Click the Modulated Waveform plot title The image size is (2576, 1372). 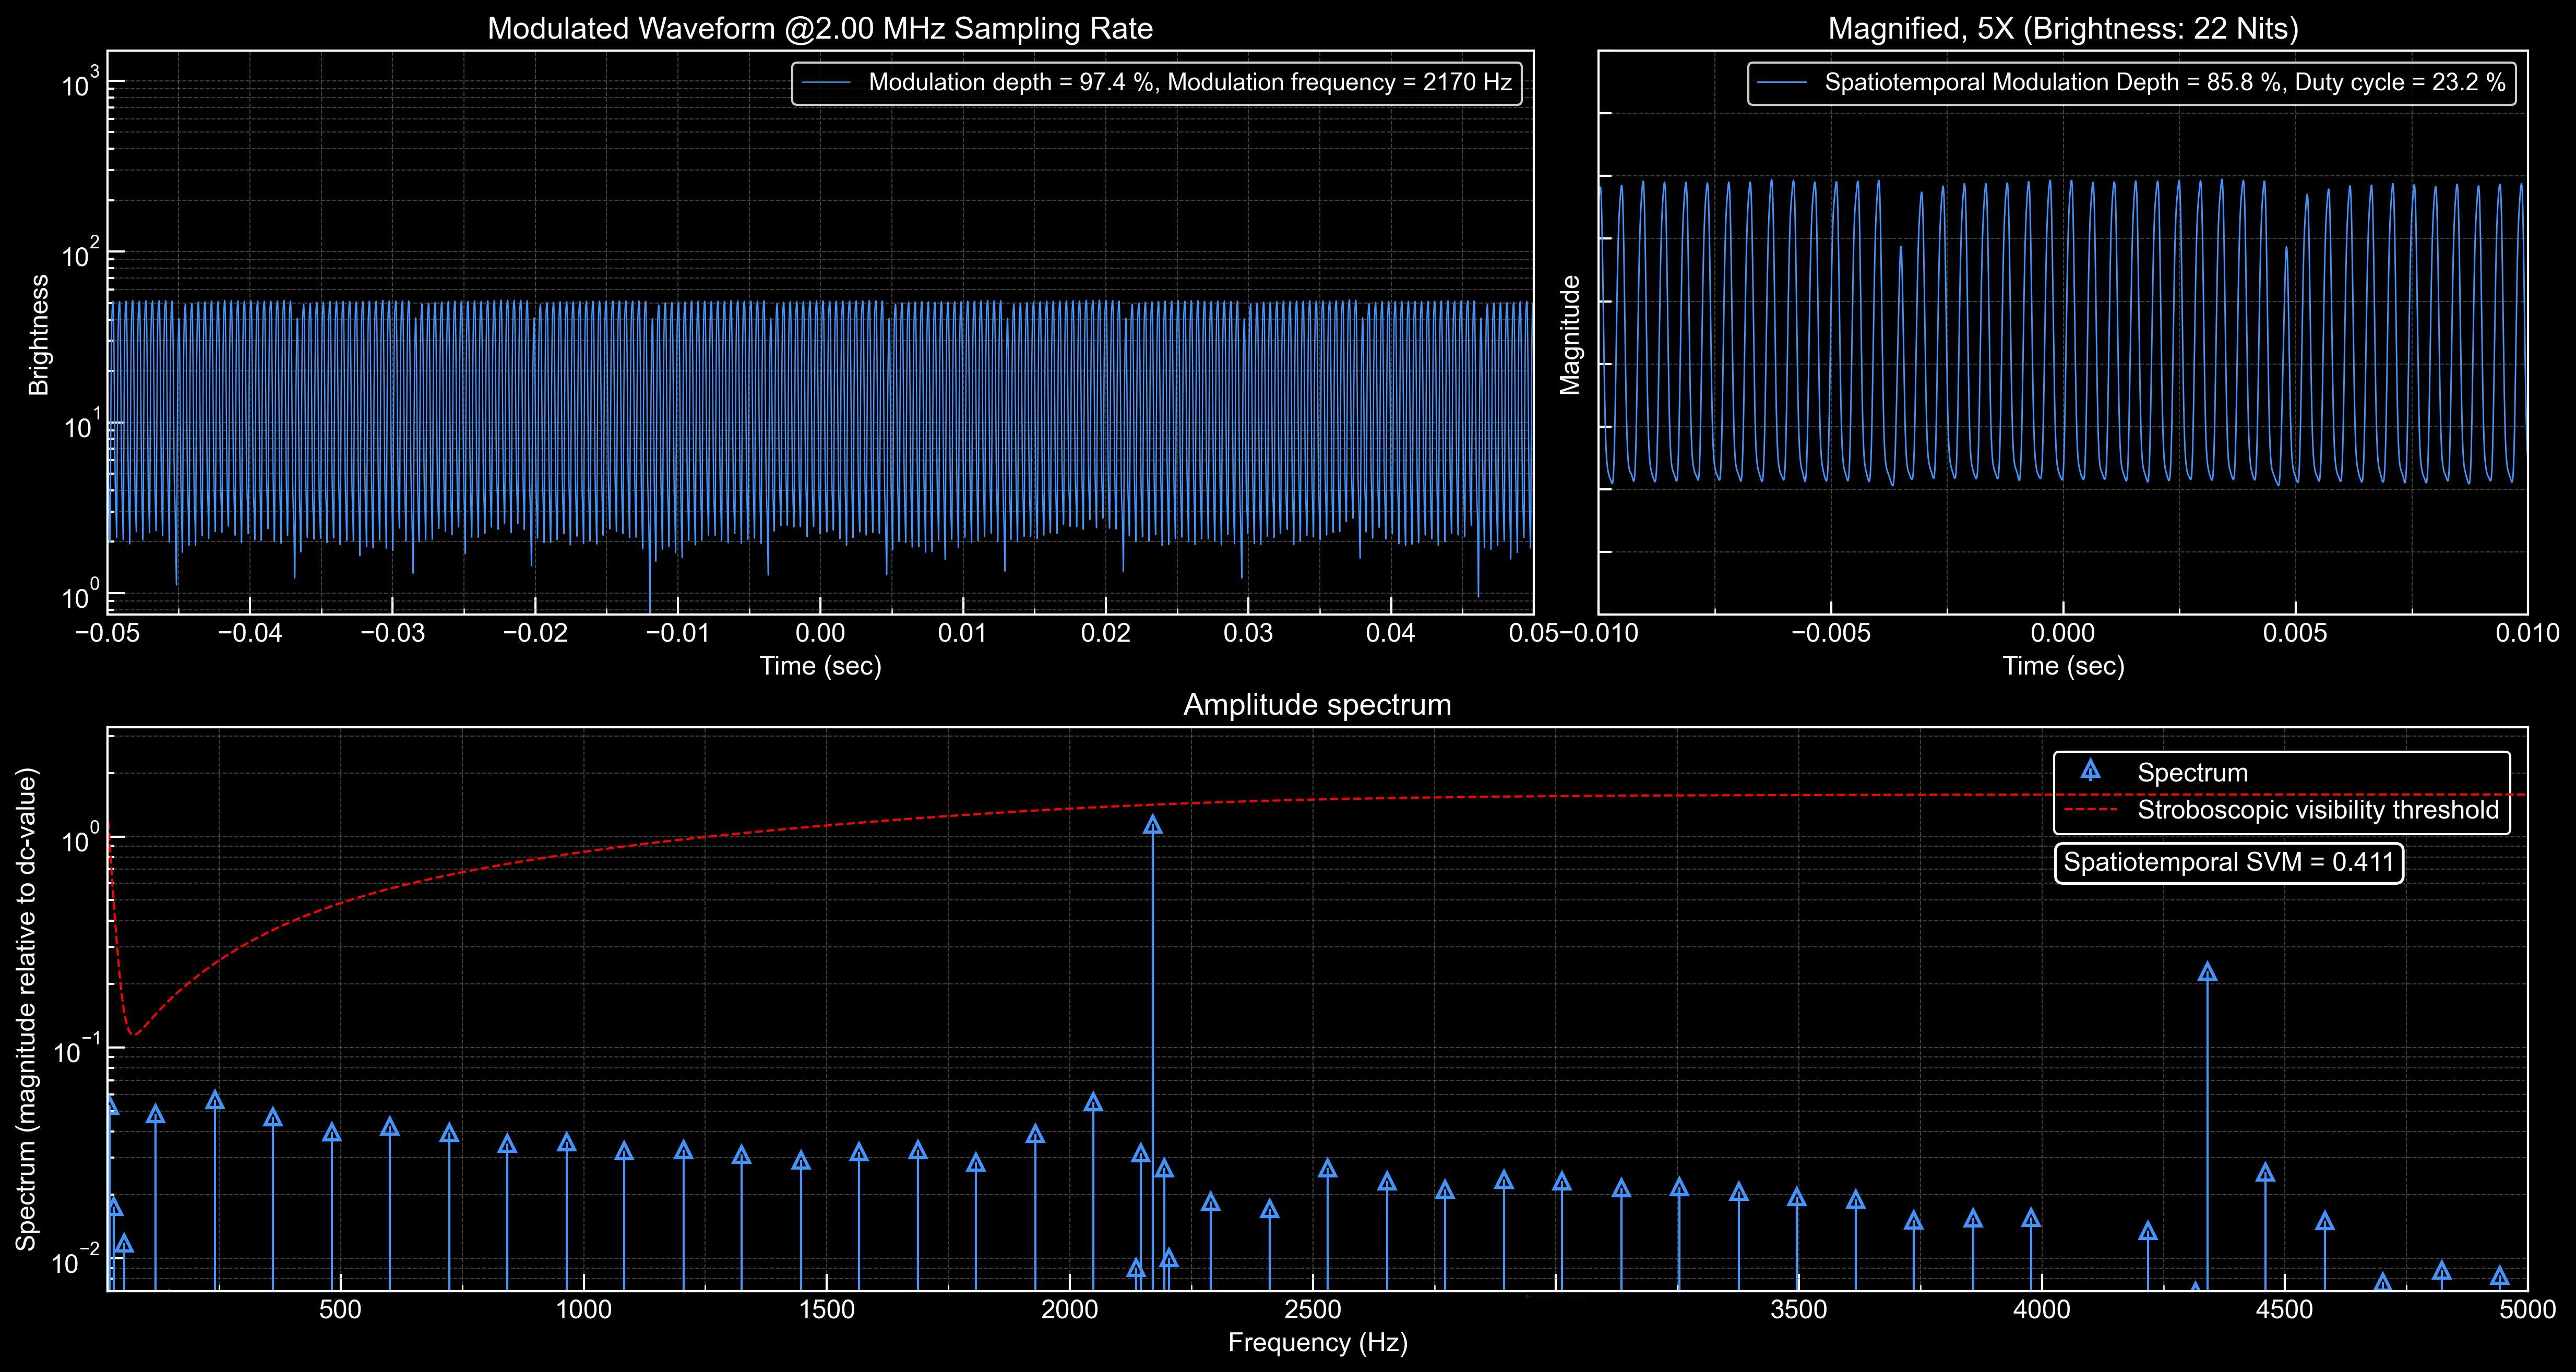click(x=820, y=28)
